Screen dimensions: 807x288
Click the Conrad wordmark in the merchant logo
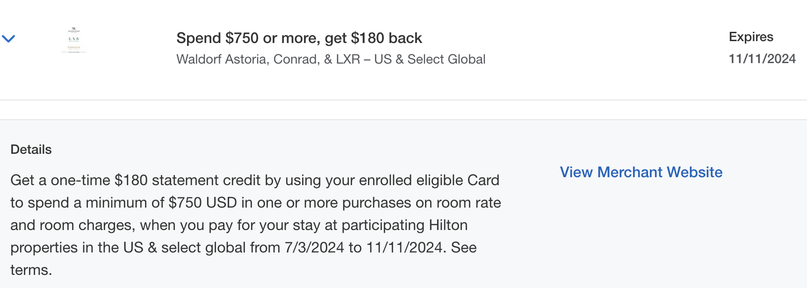(x=75, y=48)
